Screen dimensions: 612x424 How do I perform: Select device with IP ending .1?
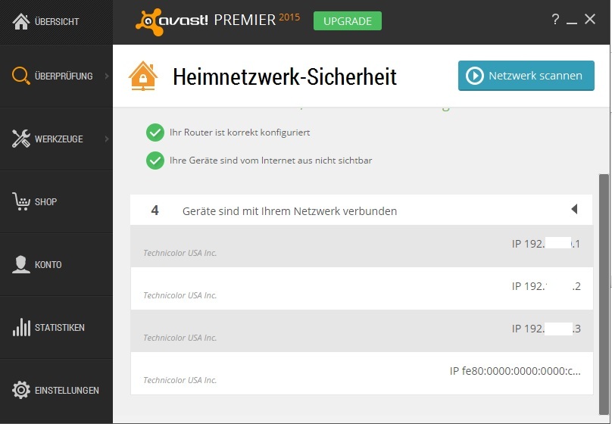click(x=361, y=246)
